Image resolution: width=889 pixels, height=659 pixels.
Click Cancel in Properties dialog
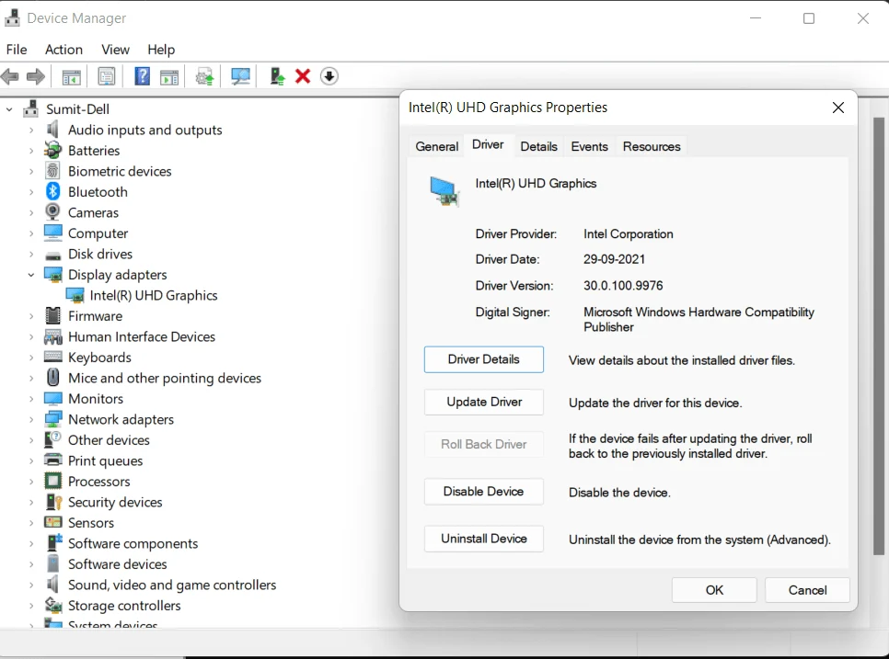pos(807,590)
